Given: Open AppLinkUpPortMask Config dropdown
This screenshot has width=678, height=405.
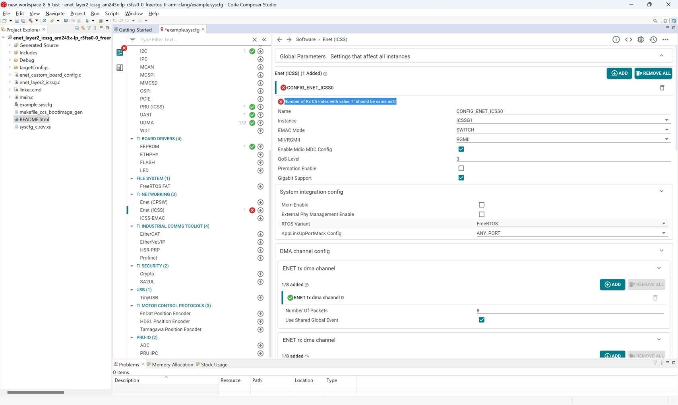Looking at the screenshot, I should 571,233.
